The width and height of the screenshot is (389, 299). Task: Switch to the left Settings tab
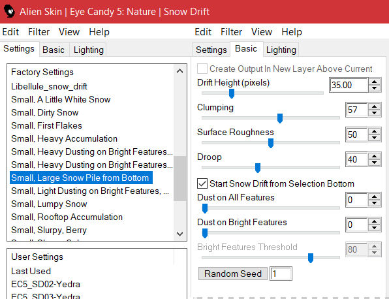tap(19, 48)
